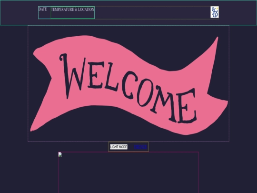Select the TEMPERATURE in LOCATION text

click(x=73, y=10)
